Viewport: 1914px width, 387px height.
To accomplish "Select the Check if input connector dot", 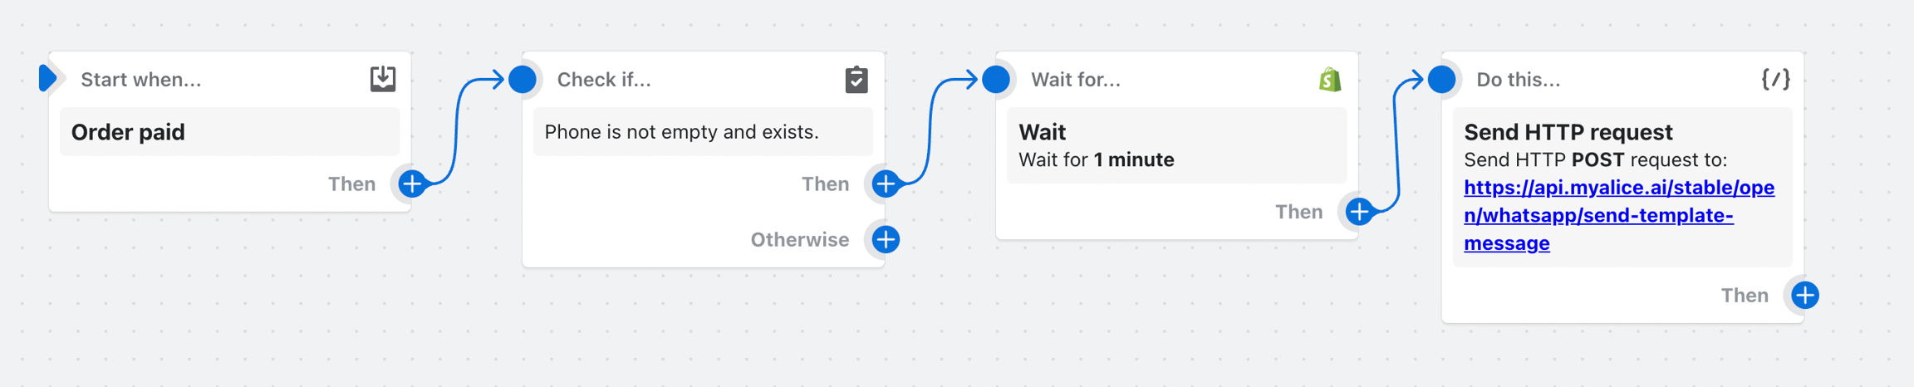I will click(523, 80).
